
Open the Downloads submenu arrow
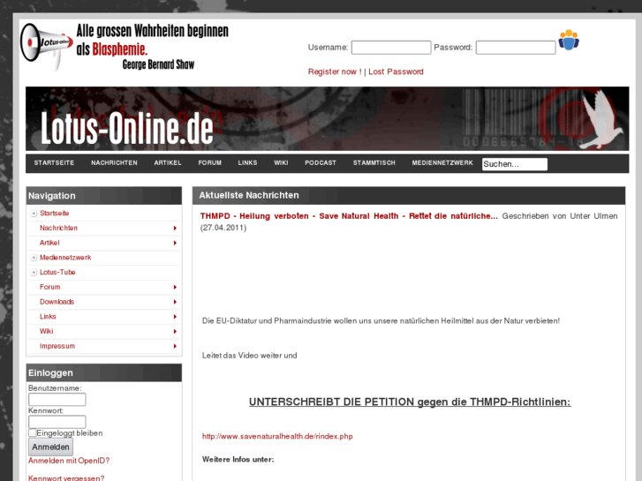point(175,302)
